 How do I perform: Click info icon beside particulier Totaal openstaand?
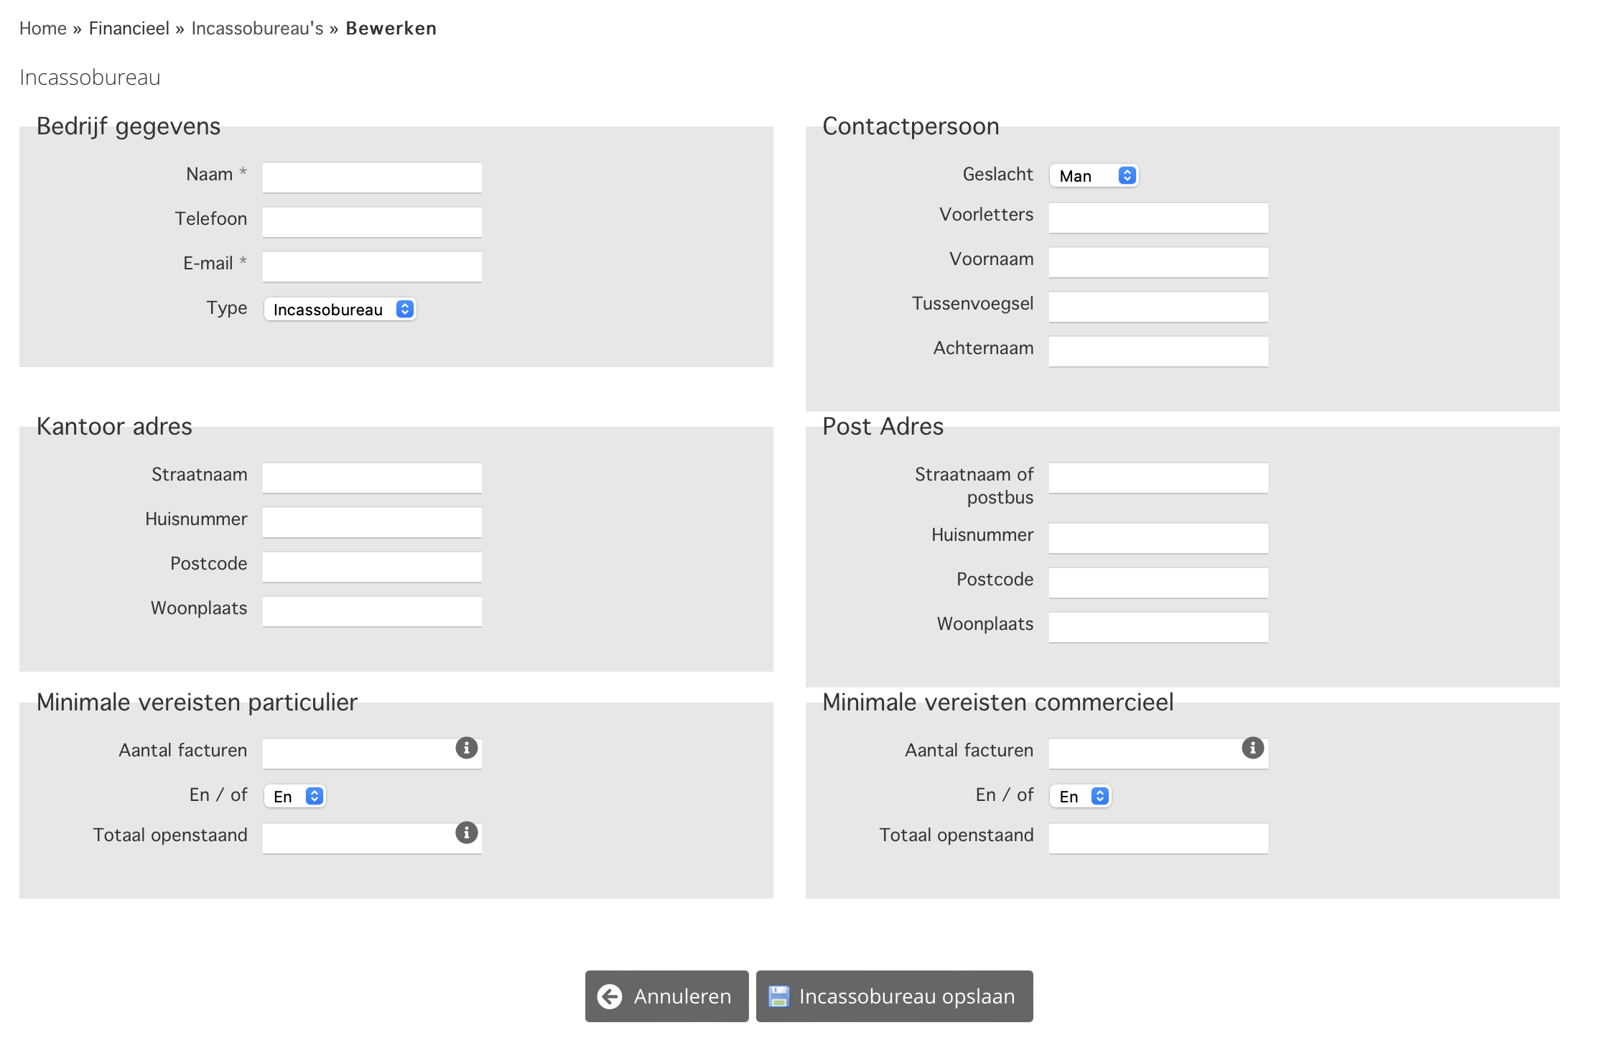pos(466,833)
